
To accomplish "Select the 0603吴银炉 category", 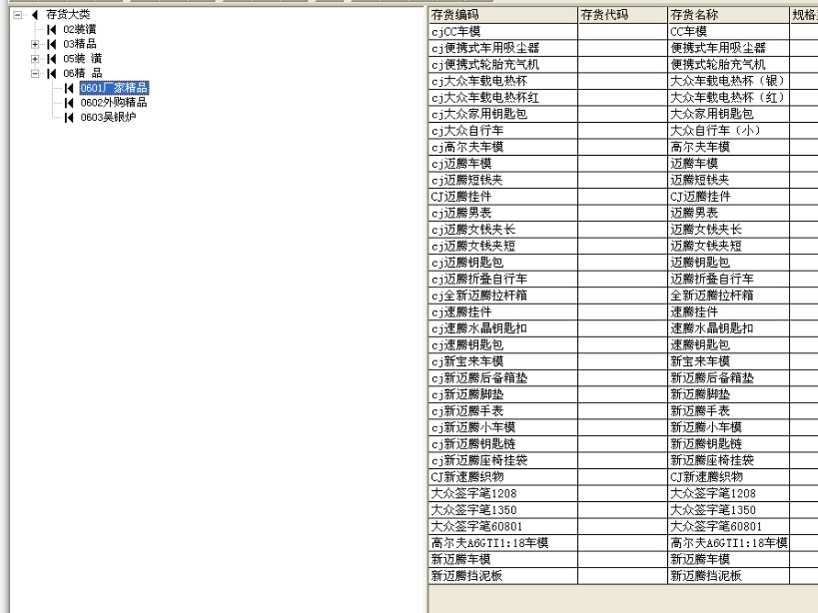I will tap(108, 117).
